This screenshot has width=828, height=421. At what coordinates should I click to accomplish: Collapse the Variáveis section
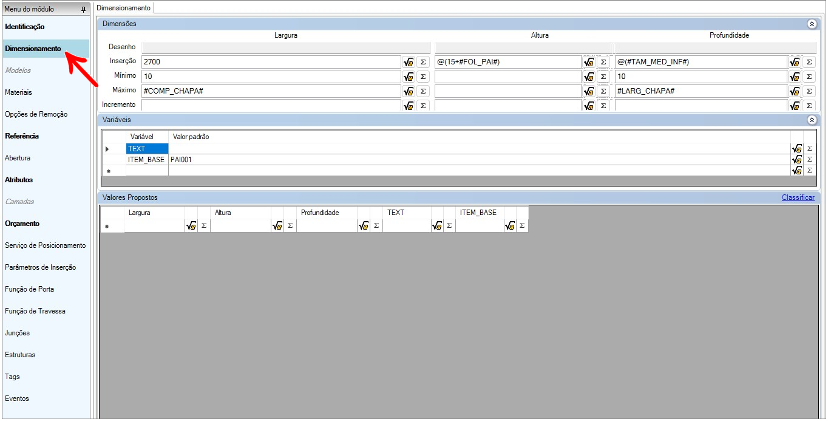(812, 120)
